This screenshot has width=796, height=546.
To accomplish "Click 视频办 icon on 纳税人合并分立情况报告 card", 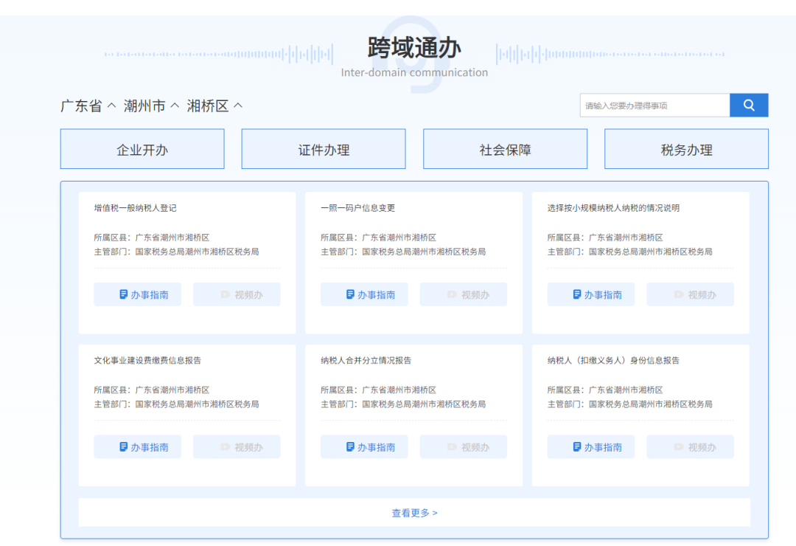I will click(x=463, y=446).
